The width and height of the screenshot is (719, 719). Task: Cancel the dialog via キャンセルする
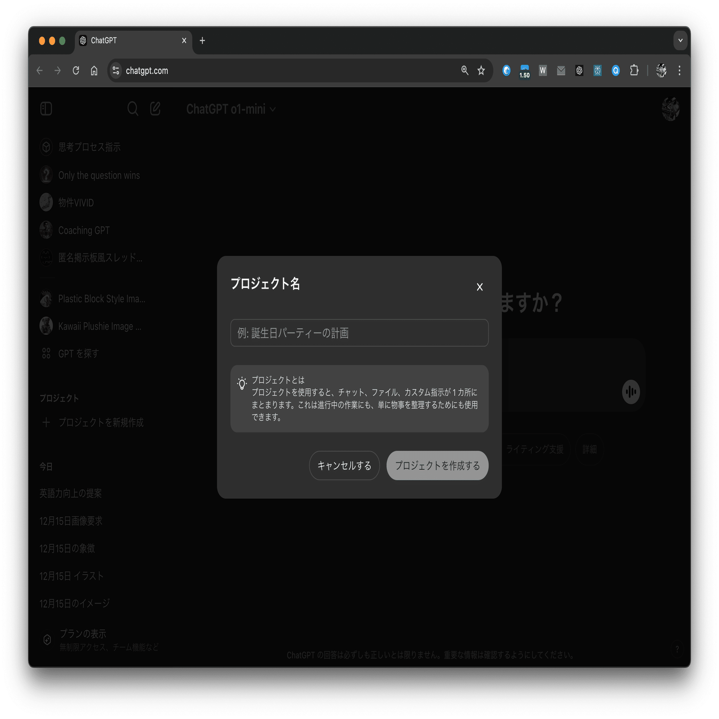[344, 465]
